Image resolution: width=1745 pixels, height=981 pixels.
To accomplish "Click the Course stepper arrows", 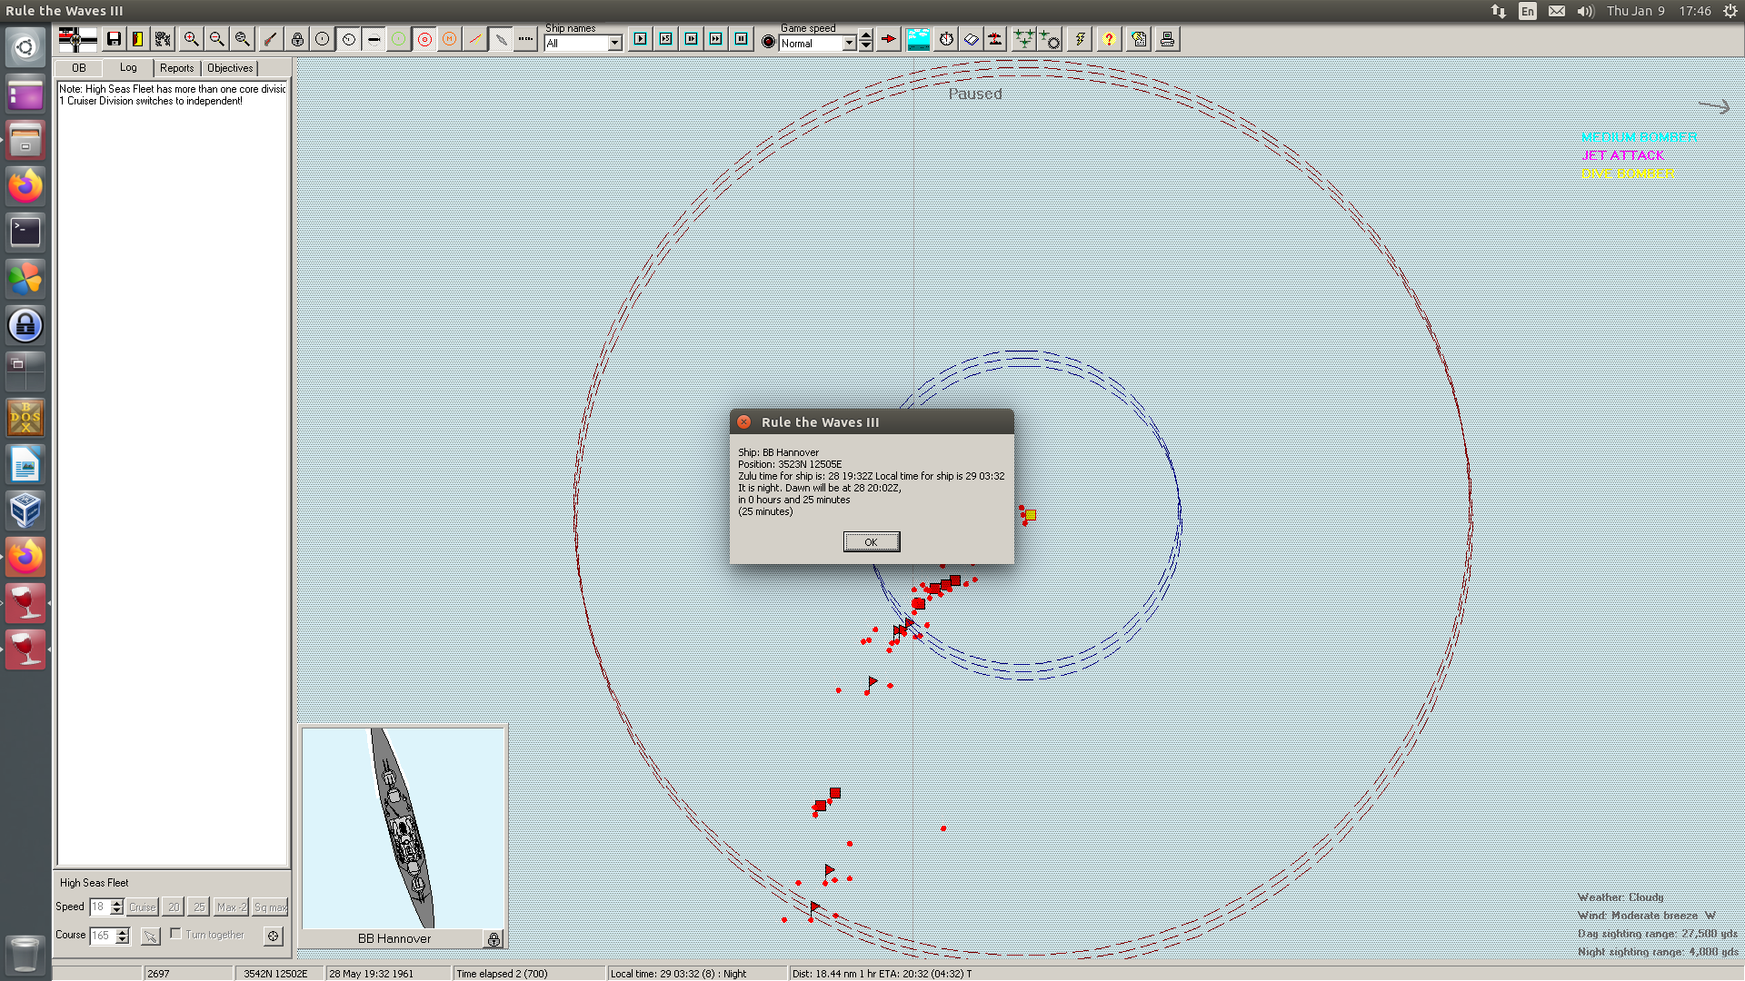I will tap(123, 935).
